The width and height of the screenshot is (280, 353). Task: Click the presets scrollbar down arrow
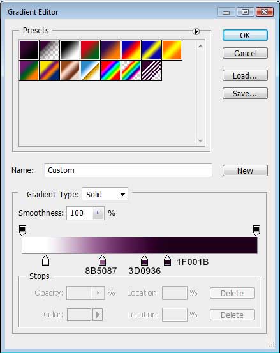200,141
